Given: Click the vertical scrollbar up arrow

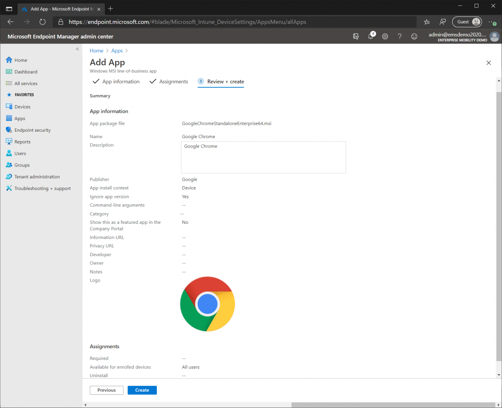Looking at the screenshot, I should [499, 81].
